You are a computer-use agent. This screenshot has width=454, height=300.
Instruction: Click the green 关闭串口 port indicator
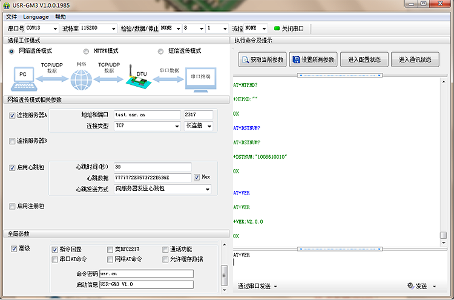coord(277,28)
